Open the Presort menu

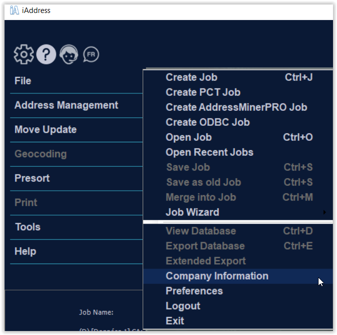coord(32,178)
